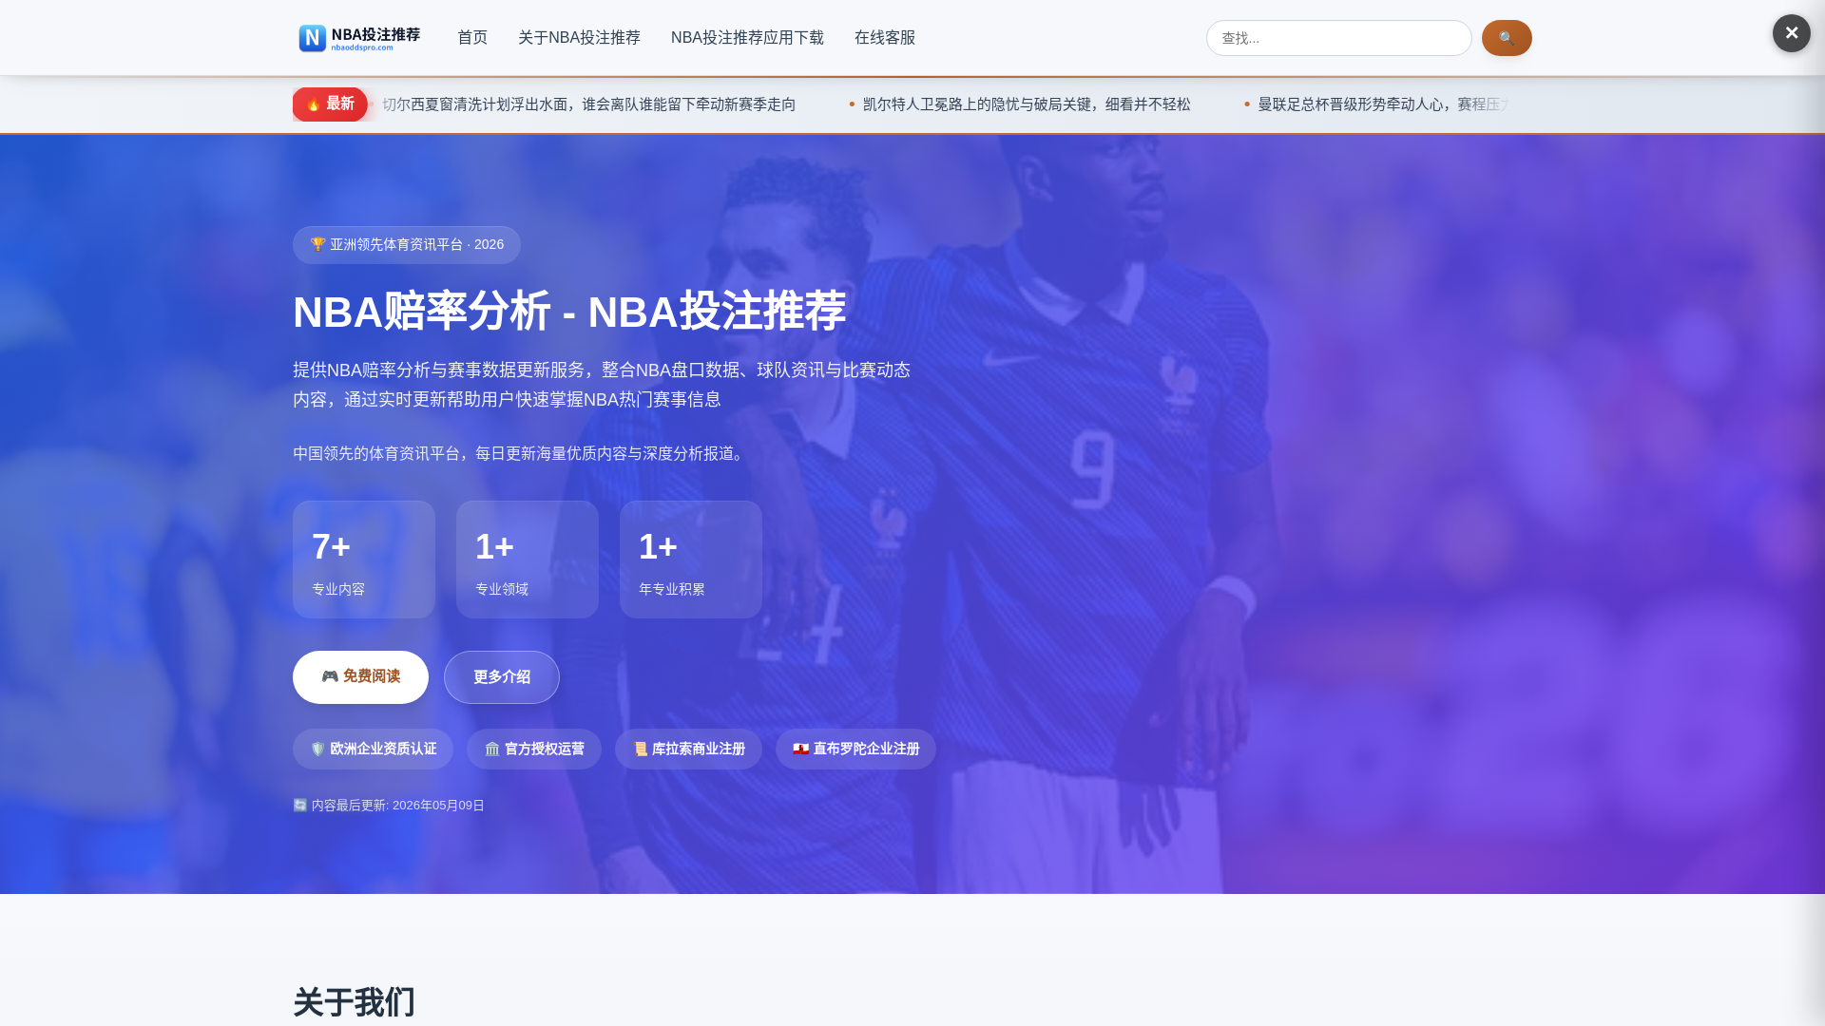Open the 曼联足总杯晋级形势 news headline
This screenshot has width=1825, height=1026.
coord(1383,104)
